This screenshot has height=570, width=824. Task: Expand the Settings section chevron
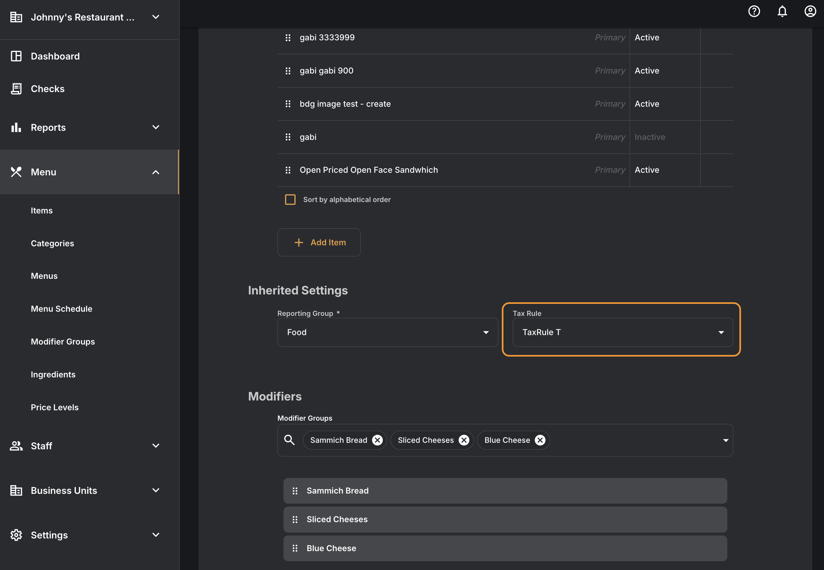point(156,535)
